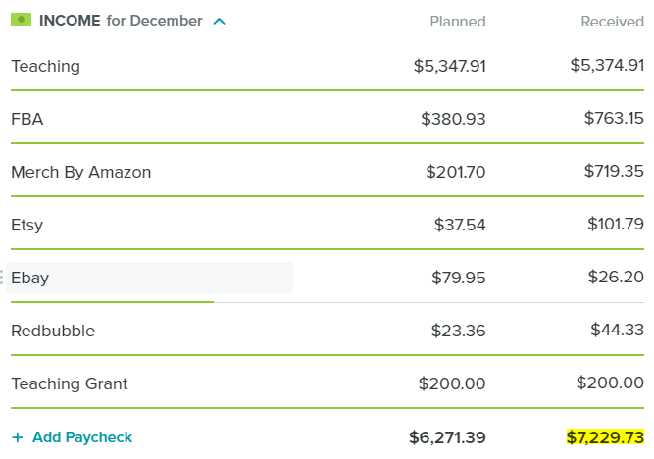
Task: Select the Teaching income row label
Action: coord(45,66)
